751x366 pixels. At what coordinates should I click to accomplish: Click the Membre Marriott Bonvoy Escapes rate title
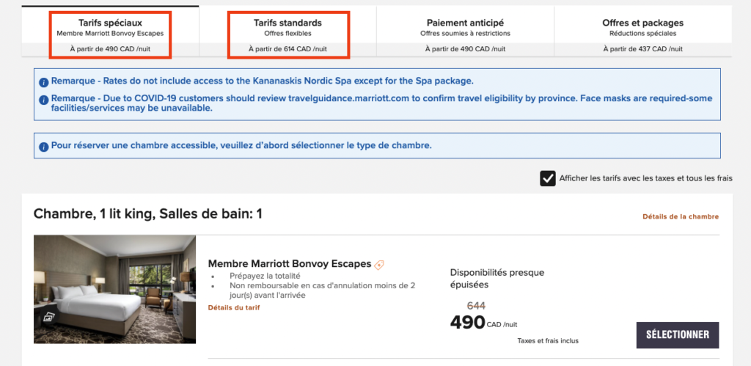(x=290, y=264)
